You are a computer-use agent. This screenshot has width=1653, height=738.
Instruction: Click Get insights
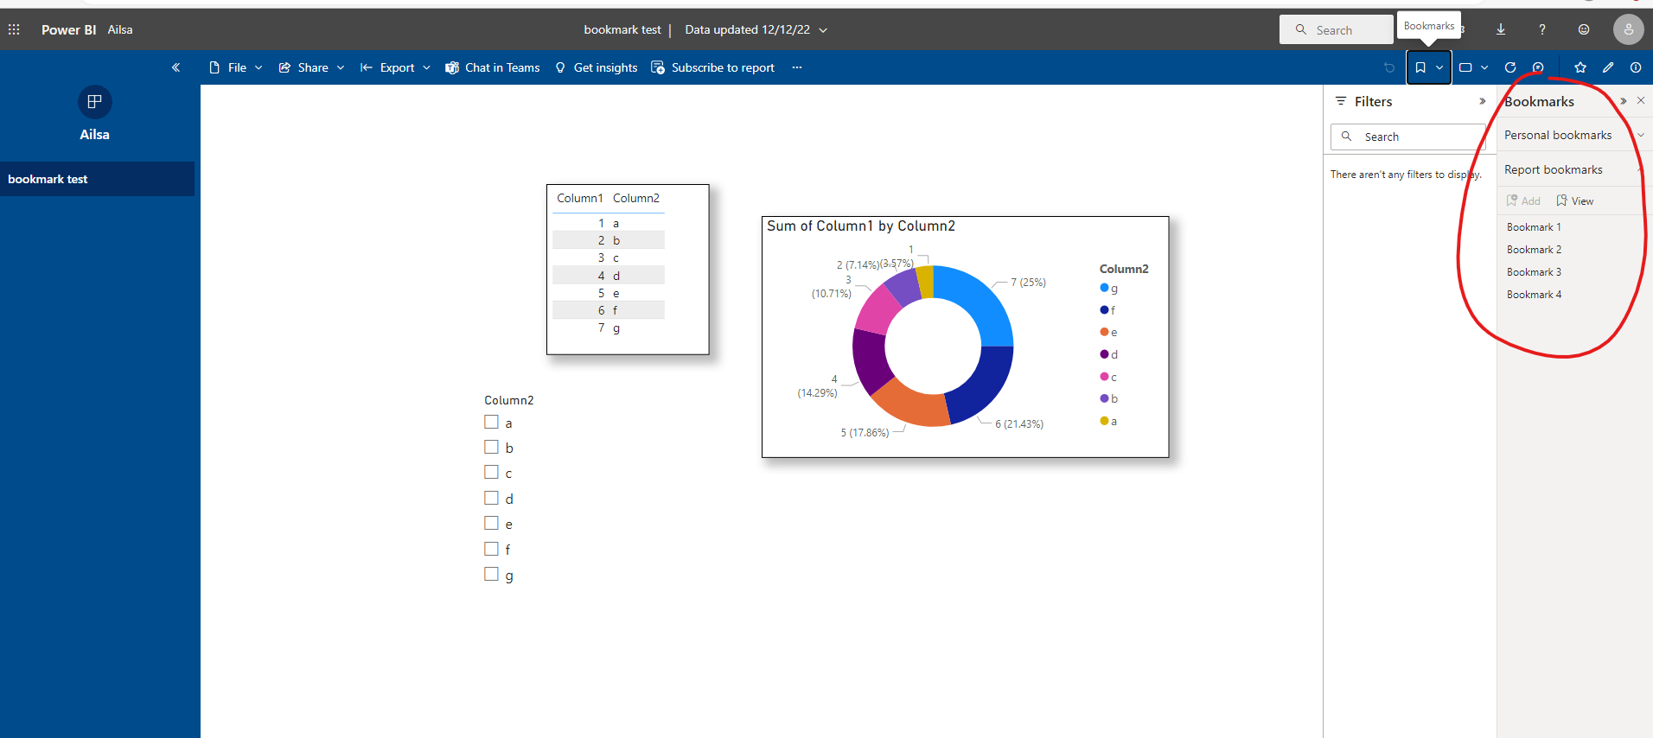(x=597, y=67)
